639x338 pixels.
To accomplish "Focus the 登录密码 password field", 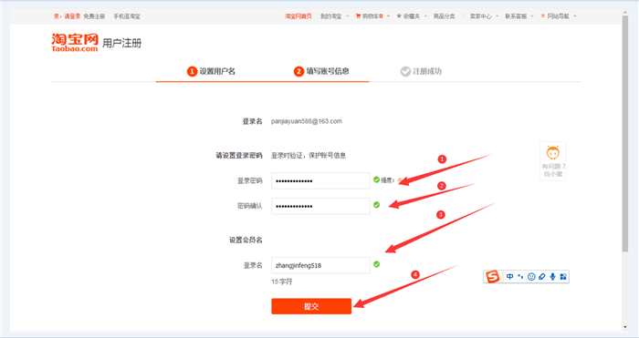I will (x=320, y=180).
